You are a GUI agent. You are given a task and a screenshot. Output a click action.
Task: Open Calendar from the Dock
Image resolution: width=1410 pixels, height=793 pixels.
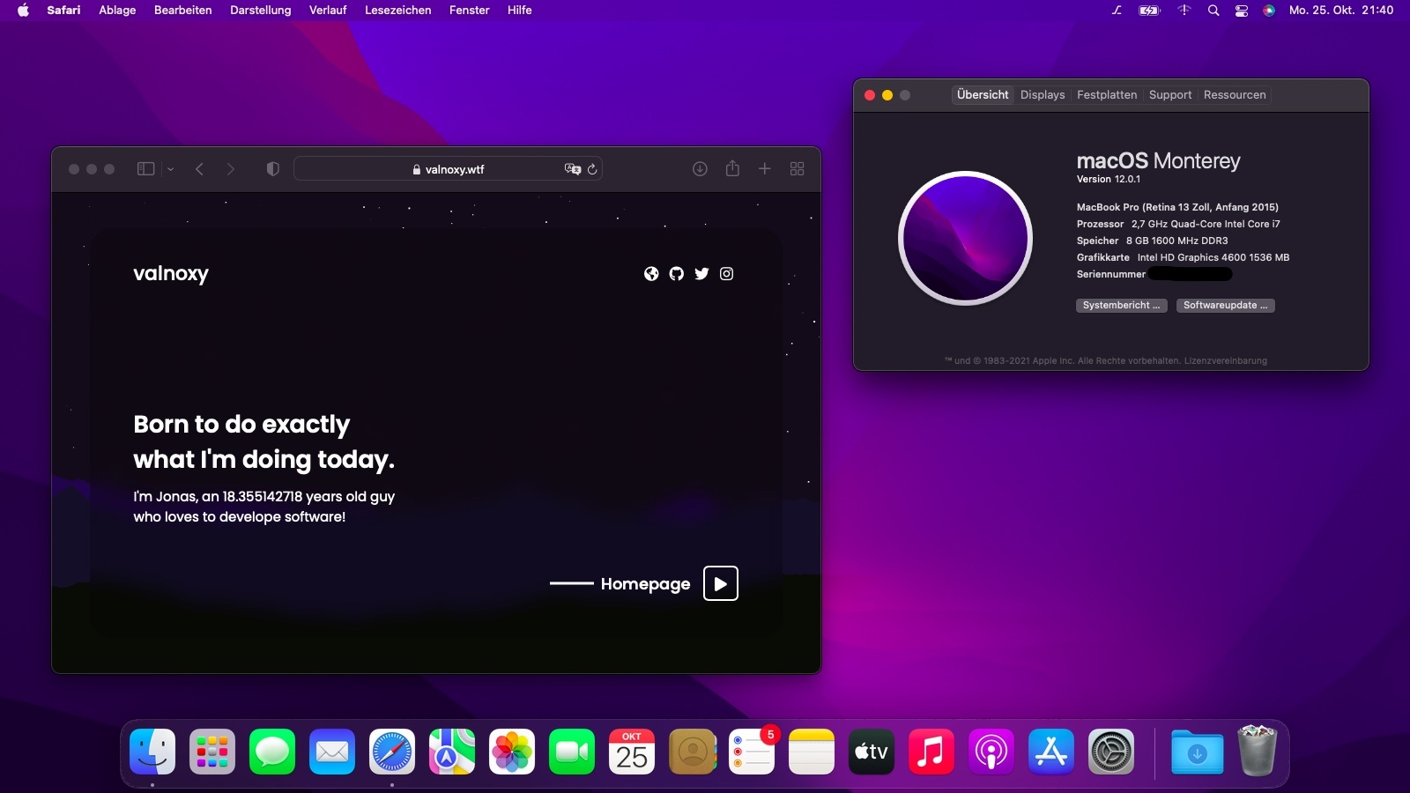coord(632,752)
